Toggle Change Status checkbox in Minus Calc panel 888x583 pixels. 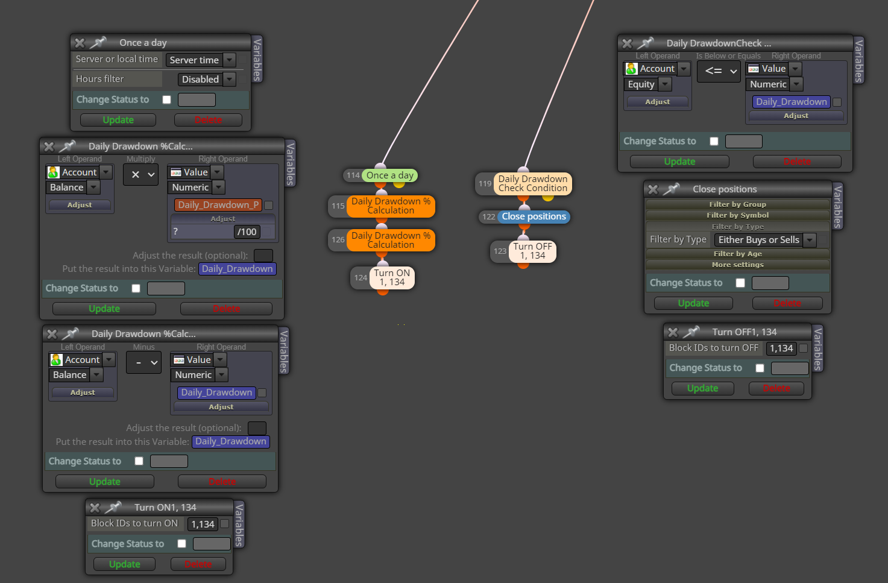tap(139, 461)
